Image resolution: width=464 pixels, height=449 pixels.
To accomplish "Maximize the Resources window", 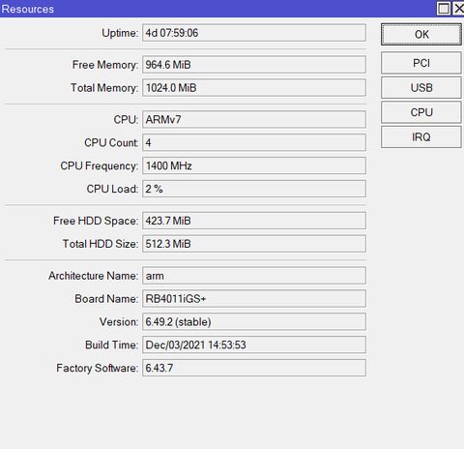I will pos(444,9).
